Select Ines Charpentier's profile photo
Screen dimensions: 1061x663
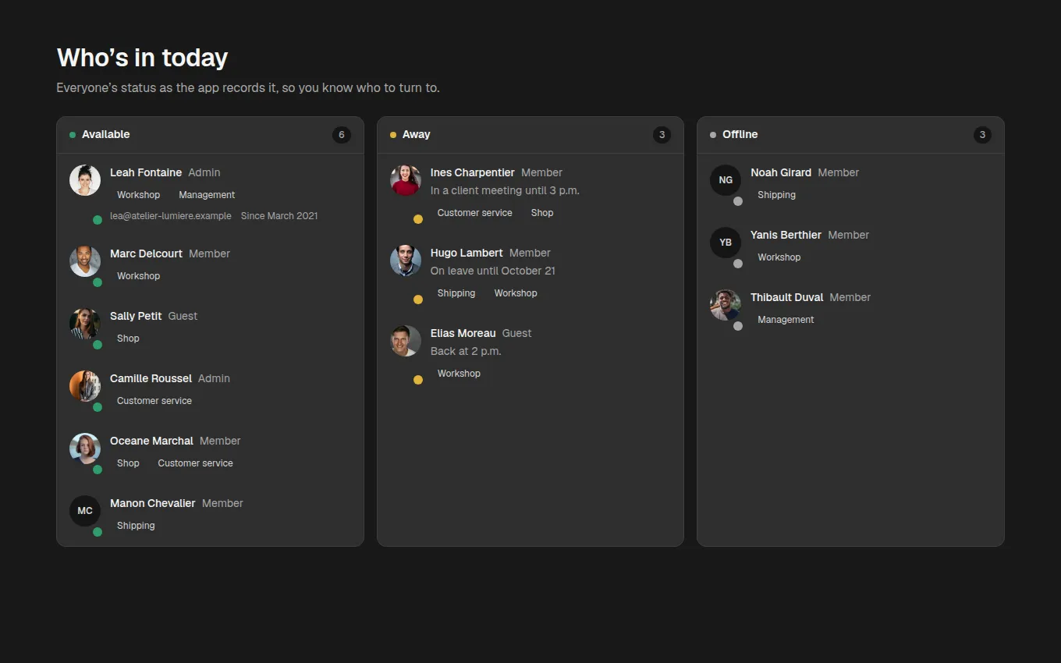point(406,180)
